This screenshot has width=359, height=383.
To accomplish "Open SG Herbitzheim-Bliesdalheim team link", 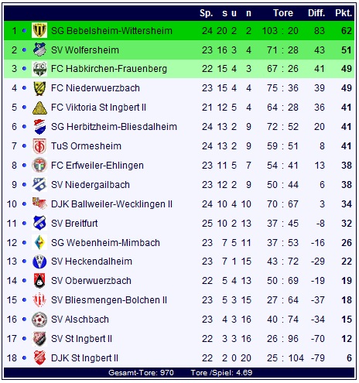I will pos(114,127).
